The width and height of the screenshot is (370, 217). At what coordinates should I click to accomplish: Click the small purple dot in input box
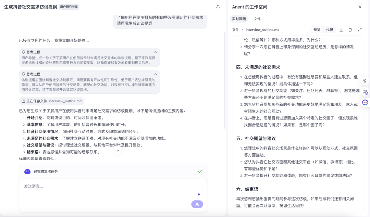coord(199,194)
